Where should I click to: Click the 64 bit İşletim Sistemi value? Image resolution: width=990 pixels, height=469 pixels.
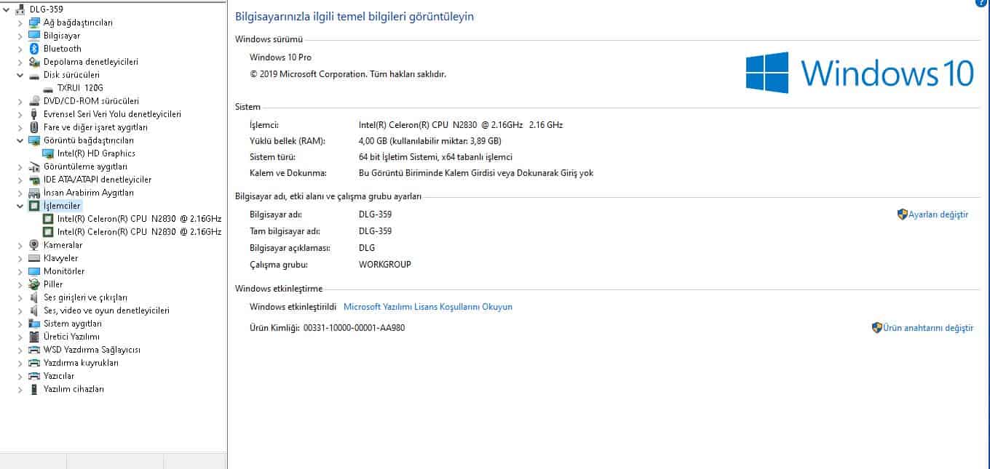436,157
